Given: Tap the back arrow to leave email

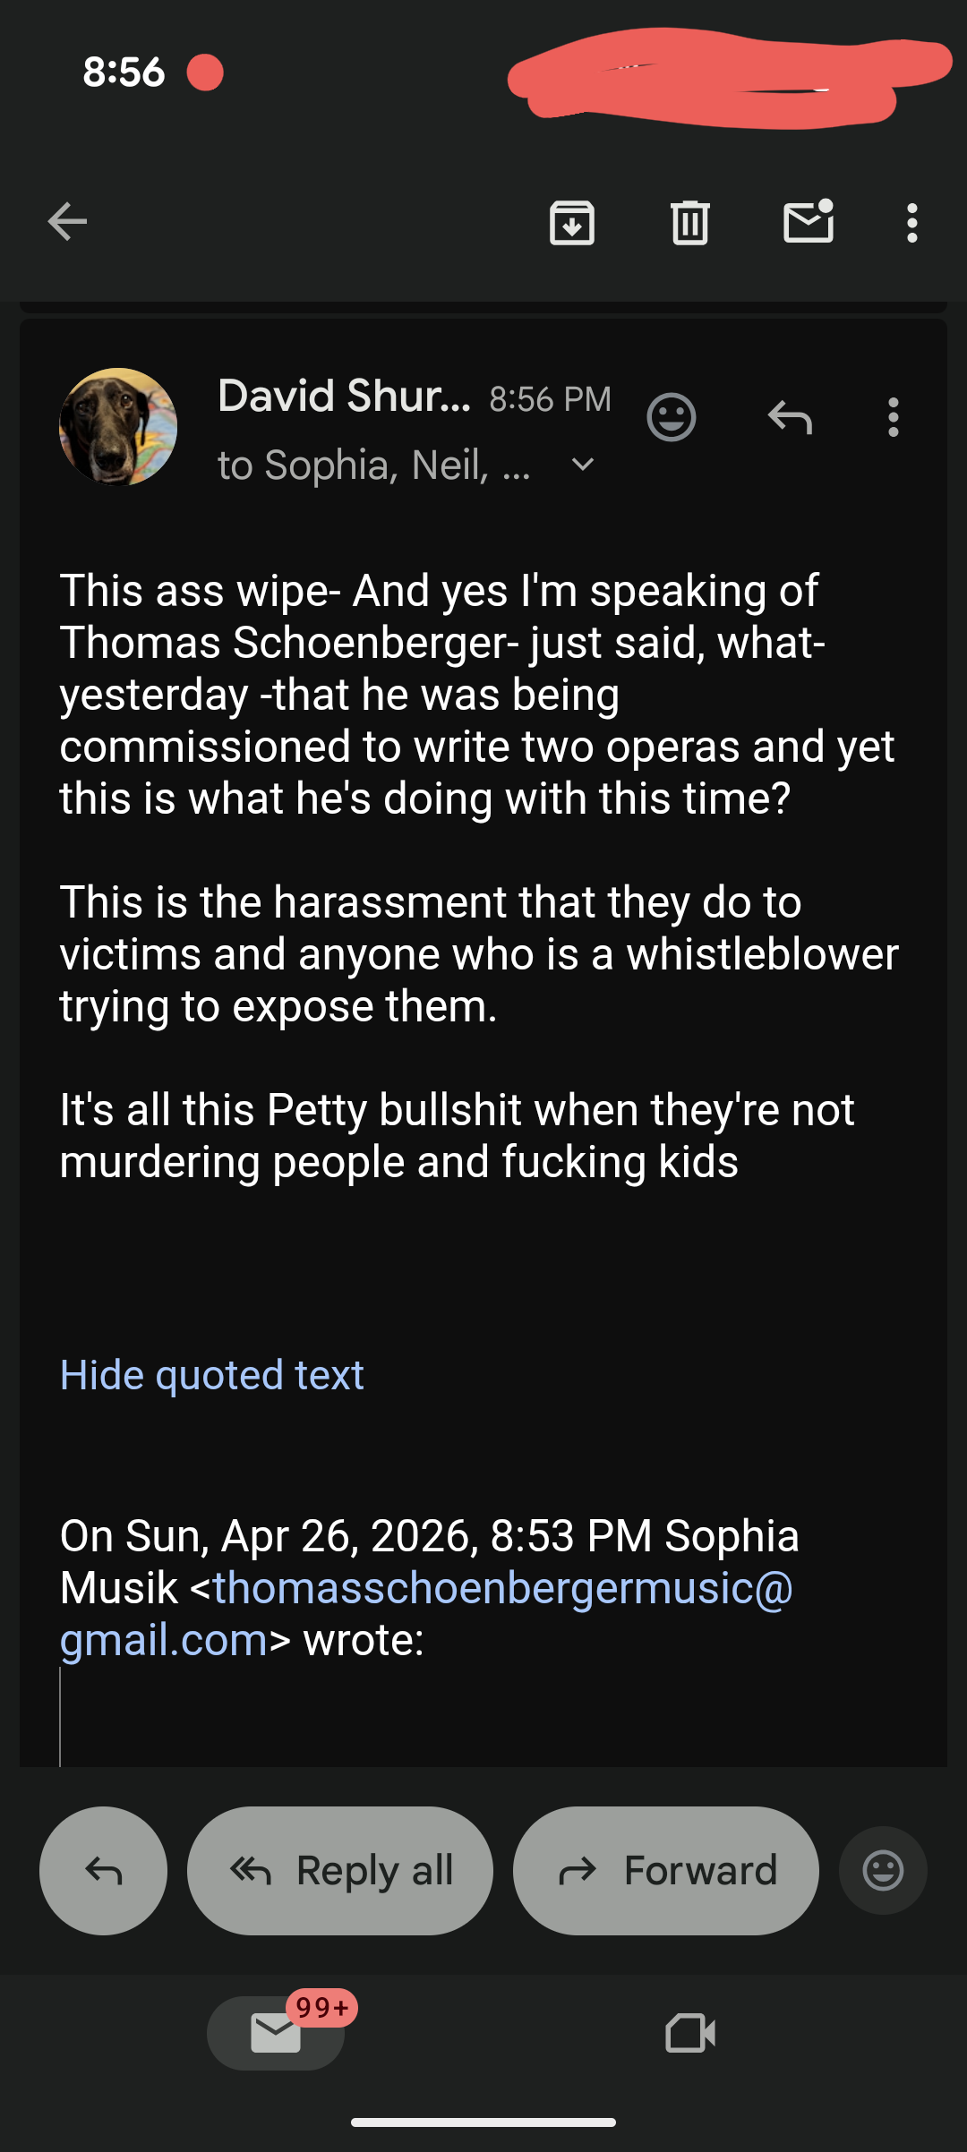Looking at the screenshot, I should 67,222.
